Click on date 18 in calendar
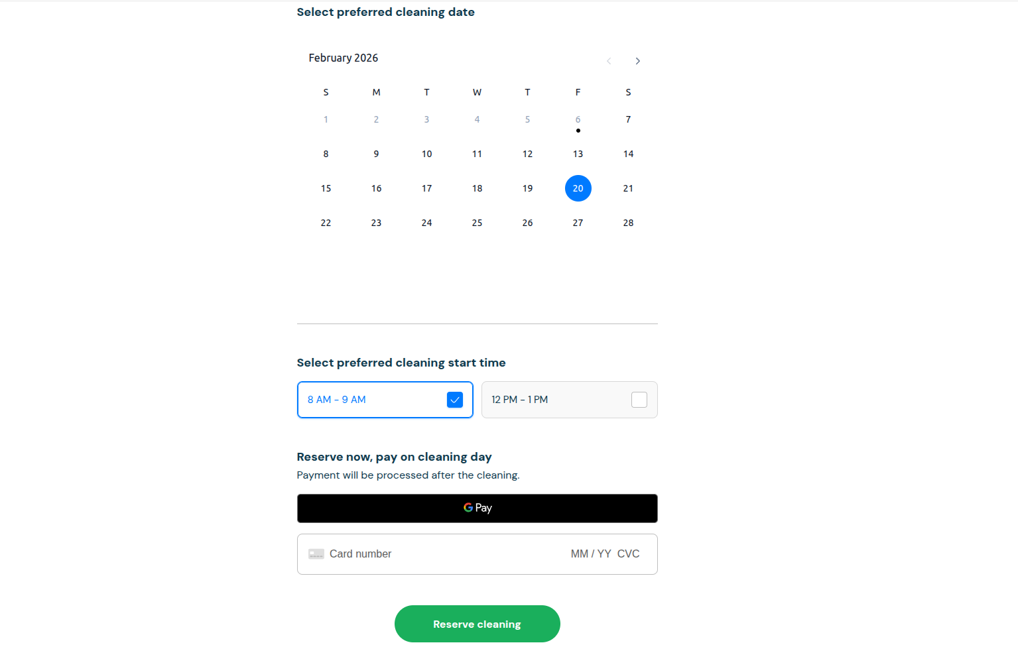1018x647 pixels. (x=477, y=188)
